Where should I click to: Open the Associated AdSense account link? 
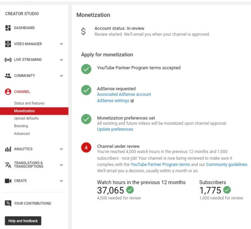[x=124, y=94]
